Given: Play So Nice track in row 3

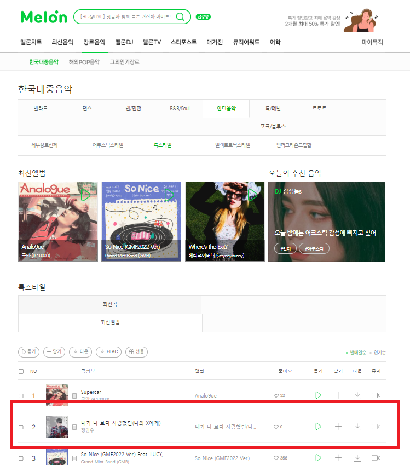Looking at the screenshot, I should (x=318, y=457).
